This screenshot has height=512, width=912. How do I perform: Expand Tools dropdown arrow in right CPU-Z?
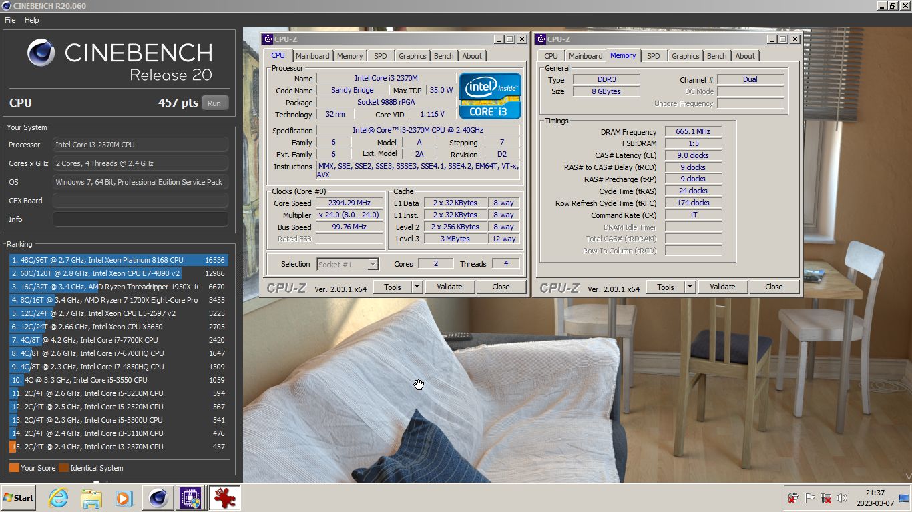690,287
